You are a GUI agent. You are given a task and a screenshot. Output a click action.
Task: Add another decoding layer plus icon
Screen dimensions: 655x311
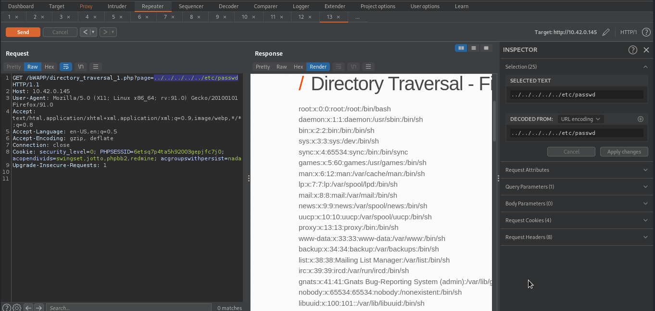640,119
